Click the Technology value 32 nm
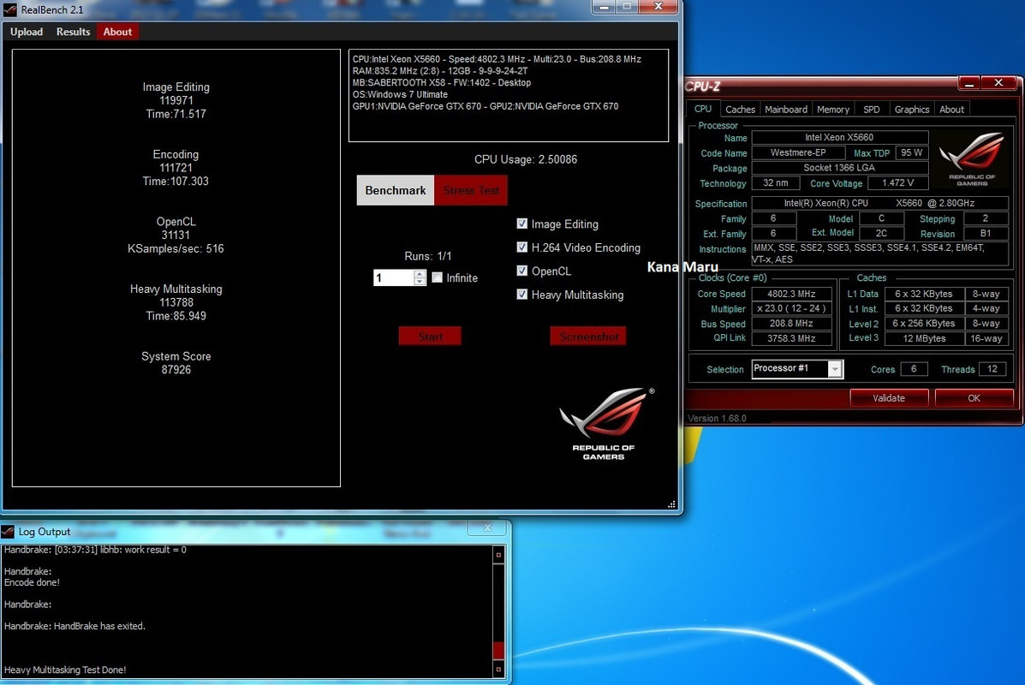The height and width of the screenshot is (685, 1025). click(776, 183)
